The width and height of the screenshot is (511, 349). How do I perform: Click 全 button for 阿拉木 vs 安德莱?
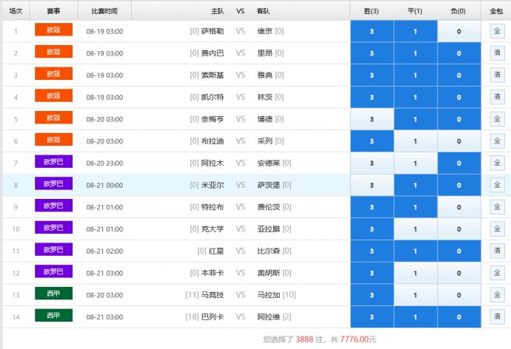coord(497,163)
